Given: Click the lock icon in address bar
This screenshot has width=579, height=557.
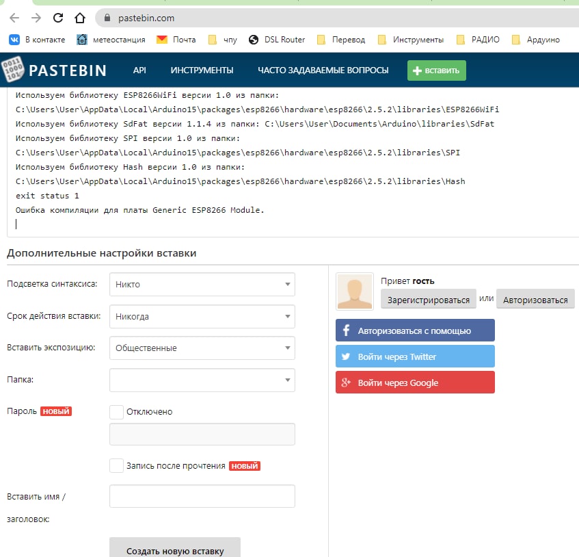Looking at the screenshot, I should (x=107, y=18).
